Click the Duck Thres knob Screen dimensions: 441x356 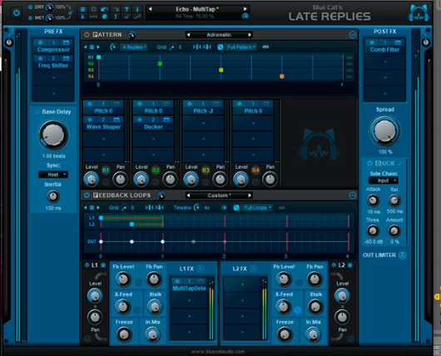(373, 231)
